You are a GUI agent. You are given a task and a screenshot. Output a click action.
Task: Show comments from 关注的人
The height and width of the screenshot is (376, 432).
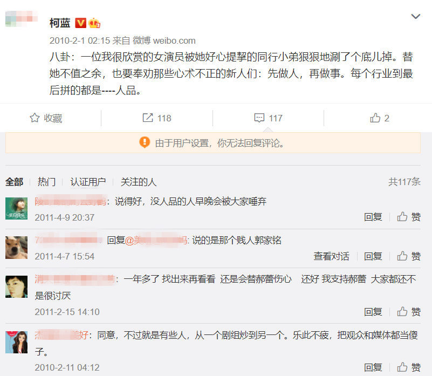coord(139,182)
